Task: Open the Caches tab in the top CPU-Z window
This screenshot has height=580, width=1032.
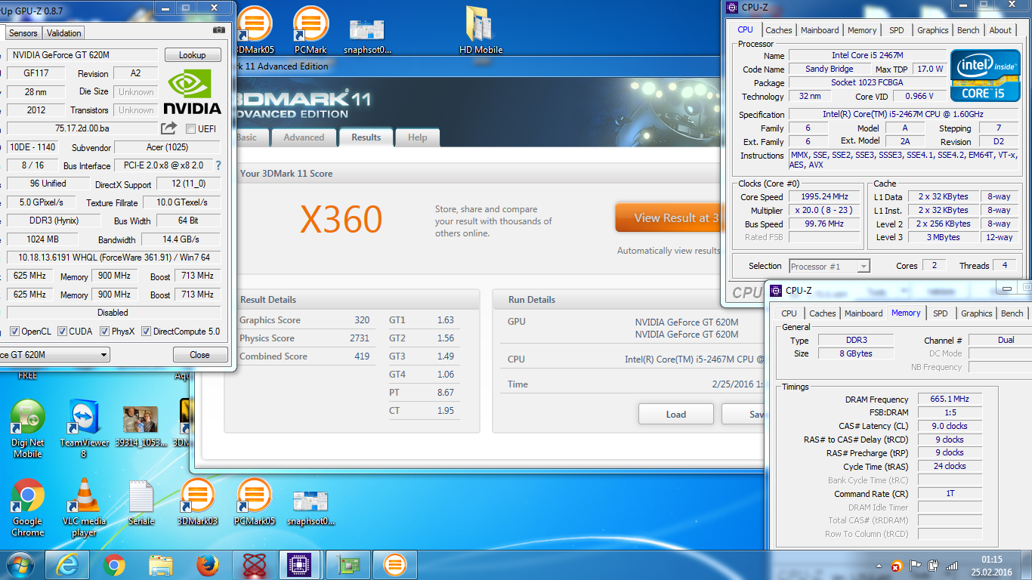Action: click(x=779, y=30)
